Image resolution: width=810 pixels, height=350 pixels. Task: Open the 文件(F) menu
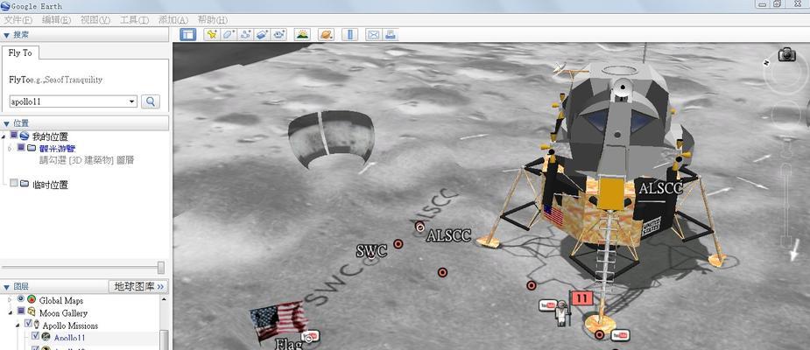pyautogui.click(x=18, y=20)
